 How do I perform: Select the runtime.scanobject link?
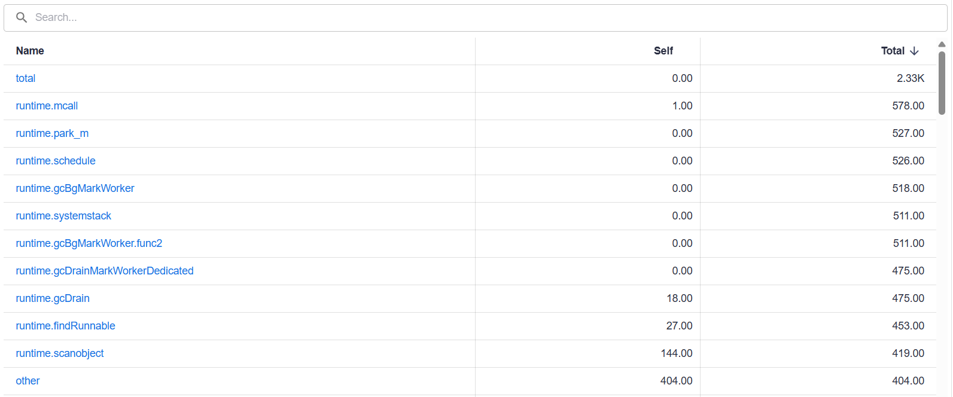(x=60, y=354)
